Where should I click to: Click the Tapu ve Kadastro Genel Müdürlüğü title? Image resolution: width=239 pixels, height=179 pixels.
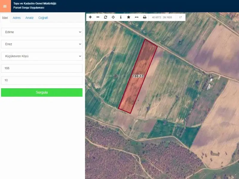coord(35,3)
